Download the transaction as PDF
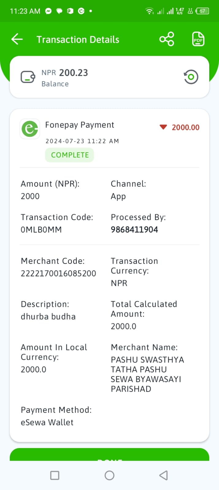 coord(198,39)
